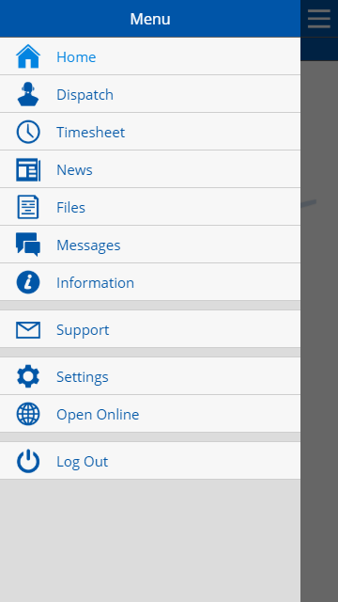Tap the Log Out power icon
The height and width of the screenshot is (602, 338).
(x=28, y=461)
